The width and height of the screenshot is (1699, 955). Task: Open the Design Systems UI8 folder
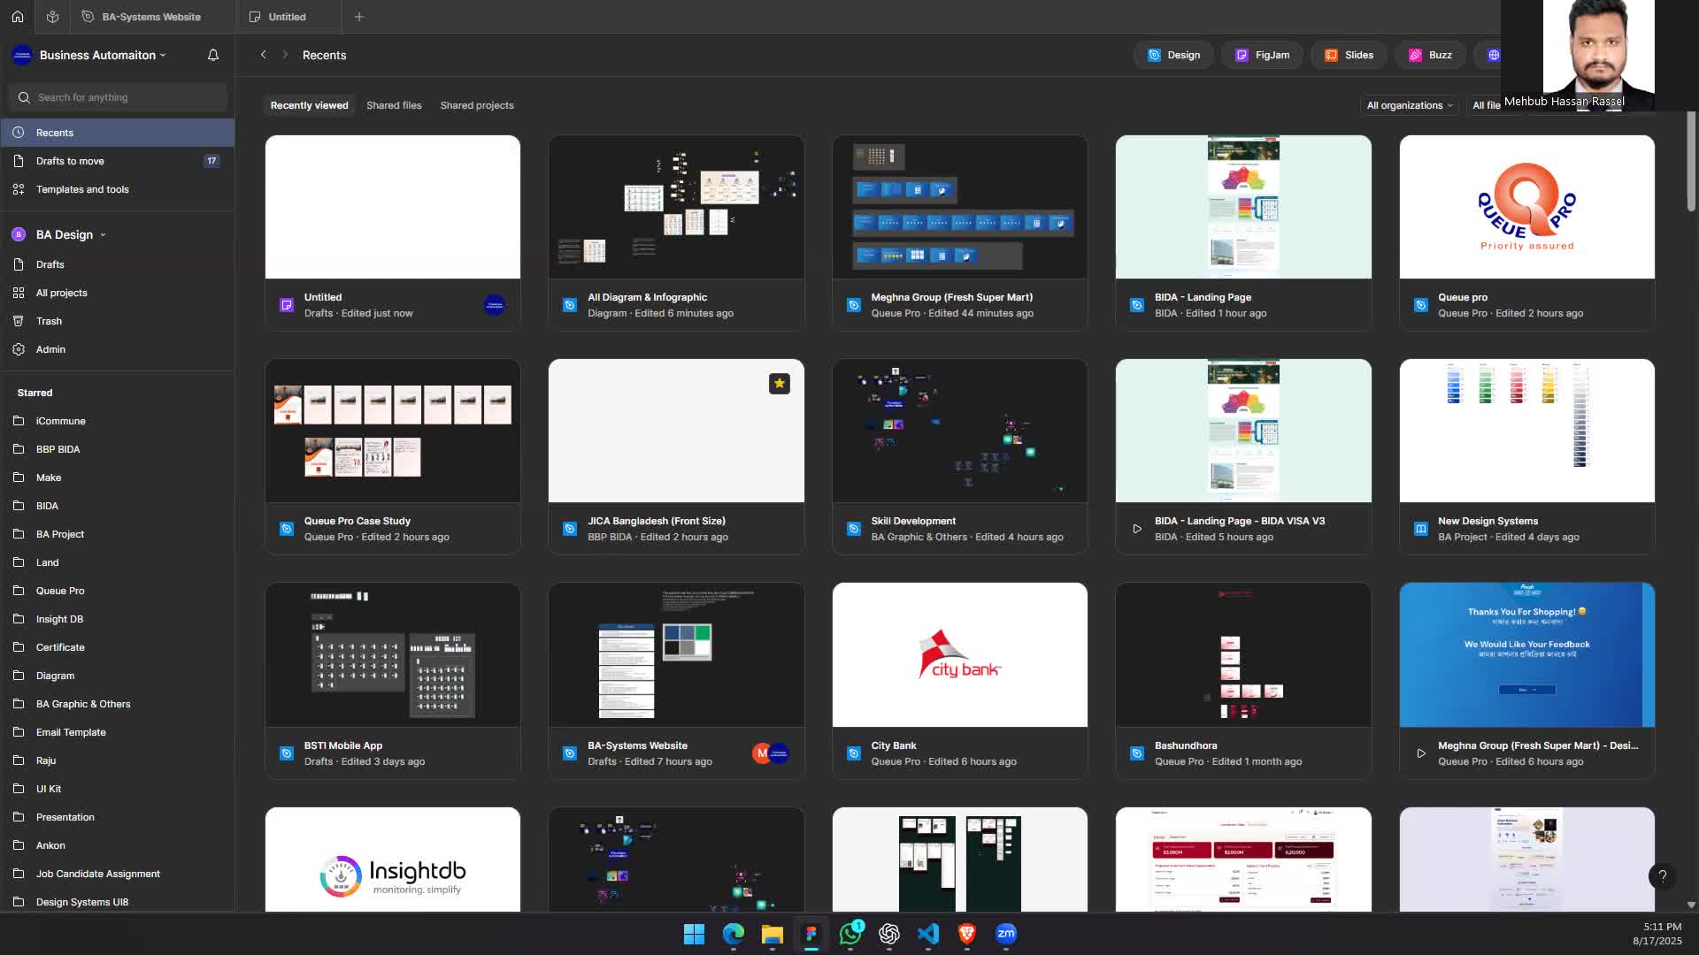117,902
